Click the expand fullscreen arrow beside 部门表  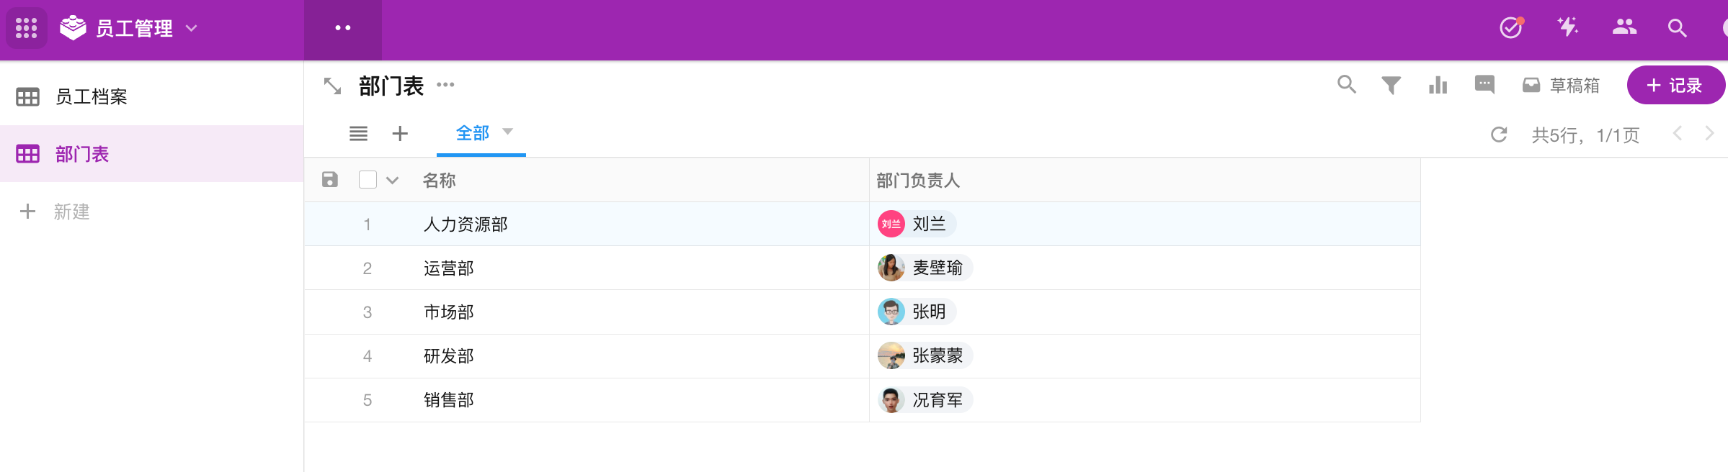332,86
